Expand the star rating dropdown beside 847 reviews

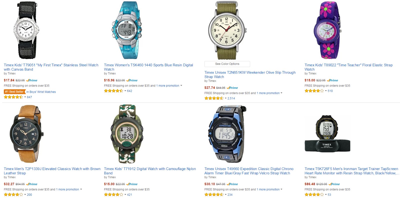[25, 97]
